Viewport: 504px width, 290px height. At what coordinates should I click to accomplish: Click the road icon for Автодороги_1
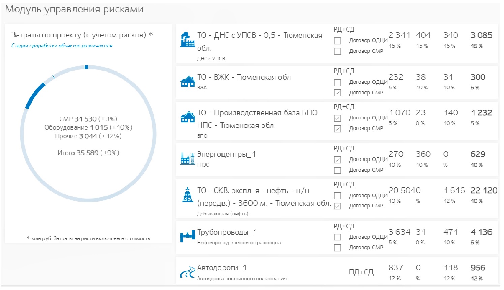click(187, 272)
